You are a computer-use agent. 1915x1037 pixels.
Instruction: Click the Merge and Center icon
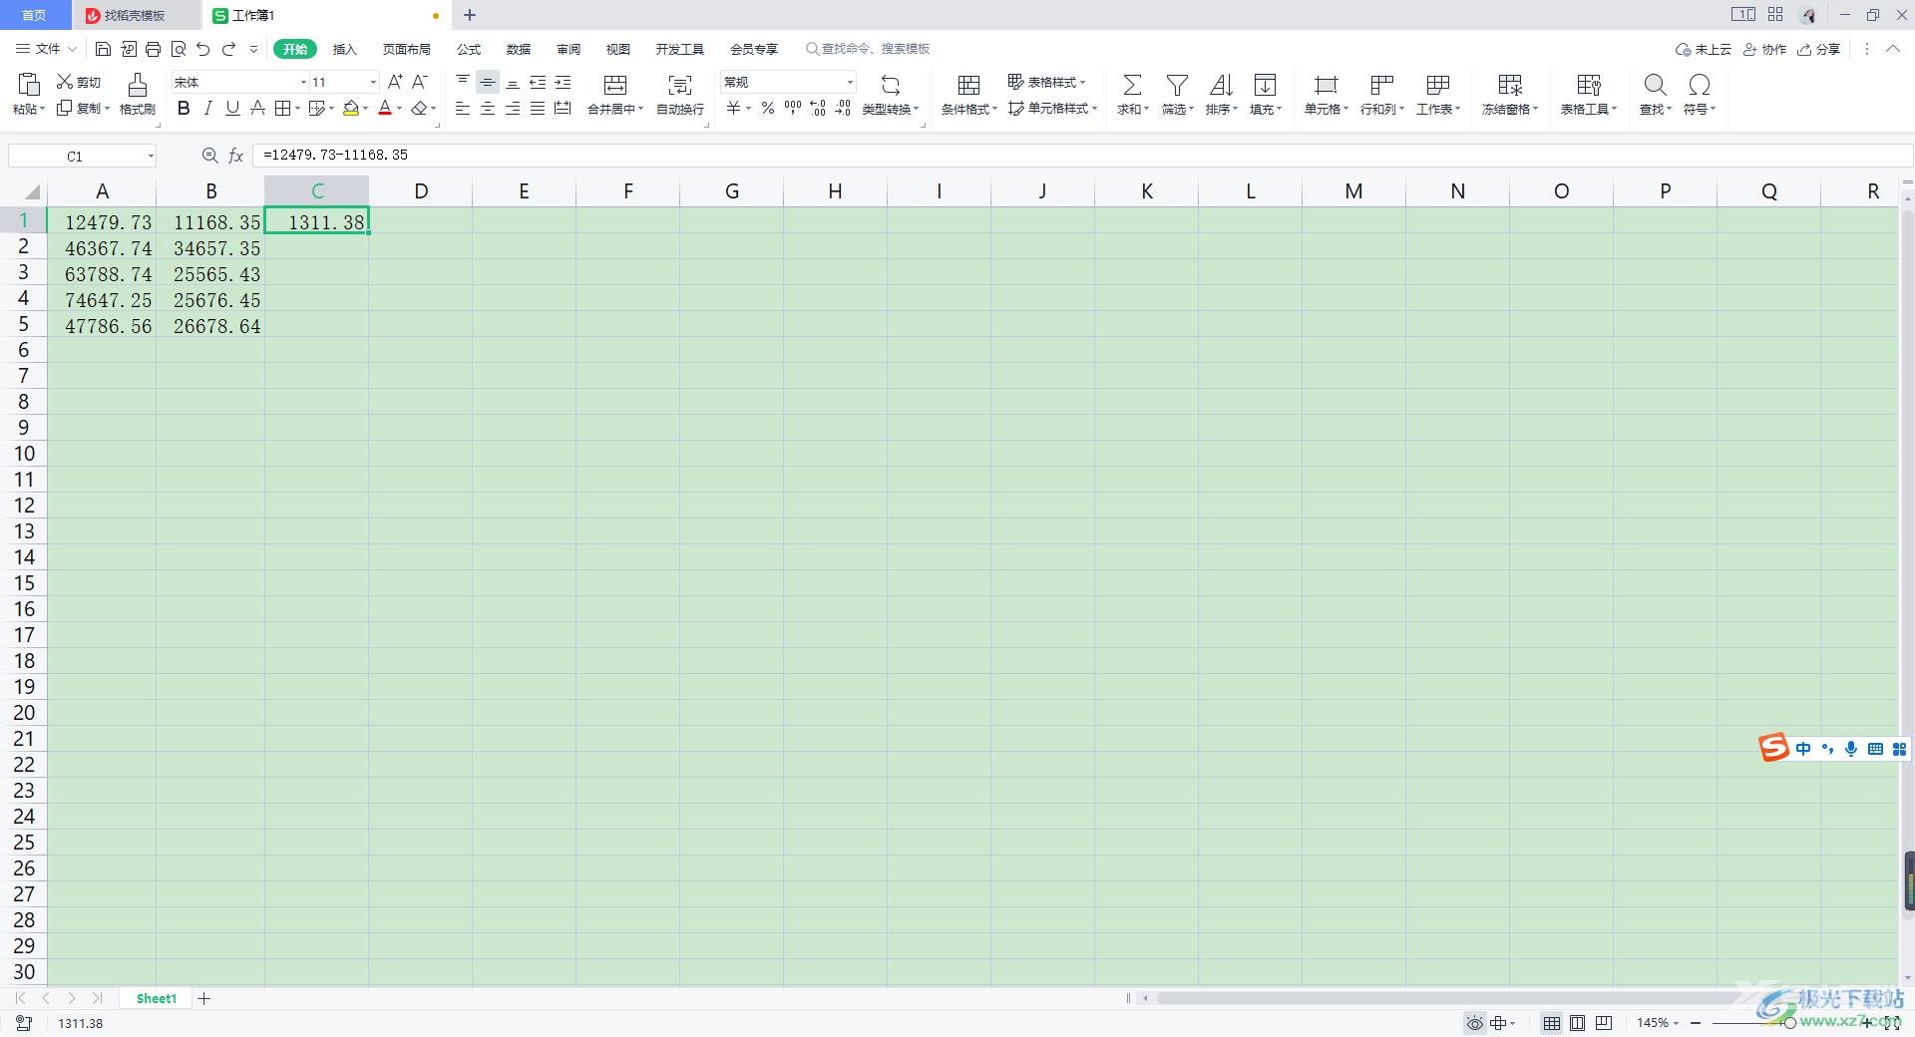click(615, 85)
